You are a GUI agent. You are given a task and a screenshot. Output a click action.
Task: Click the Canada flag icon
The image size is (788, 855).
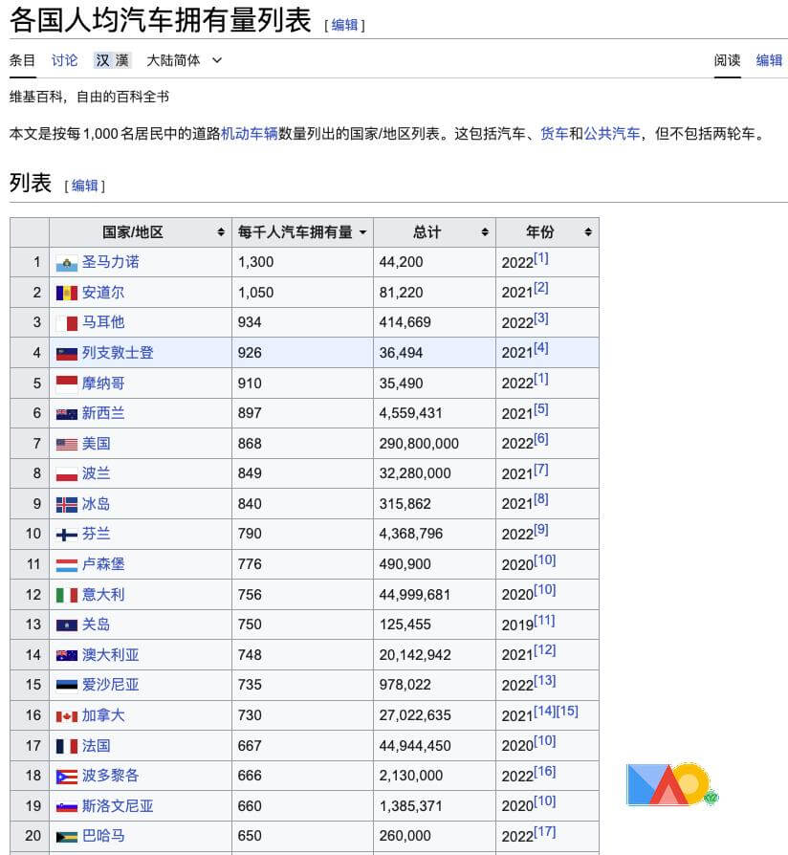click(66, 716)
